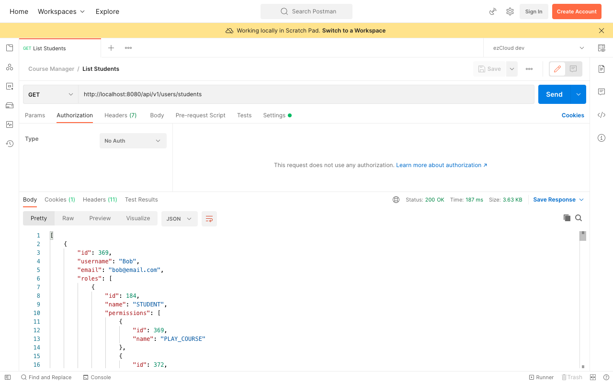Screen dimensions: 613x383
Task: Open the No Auth type dropdown
Action: pyautogui.click(x=133, y=141)
